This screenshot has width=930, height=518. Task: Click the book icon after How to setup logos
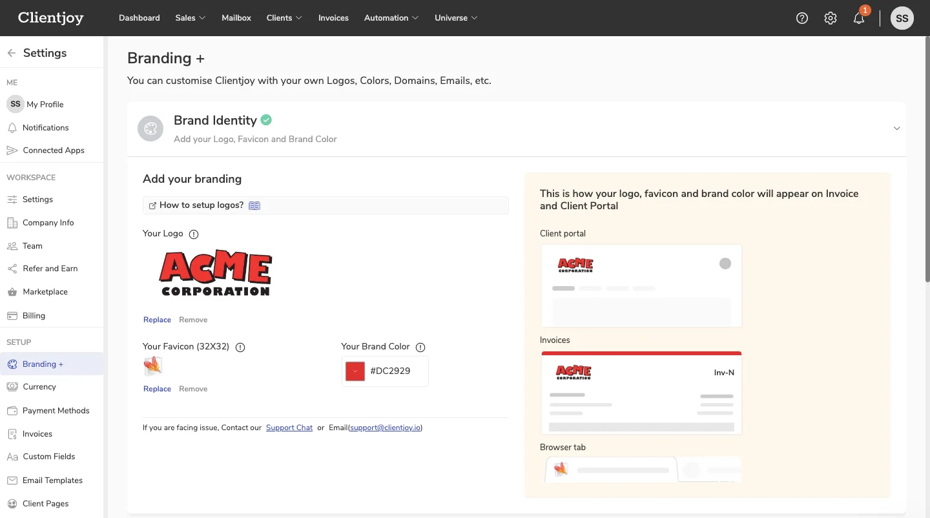coord(254,205)
